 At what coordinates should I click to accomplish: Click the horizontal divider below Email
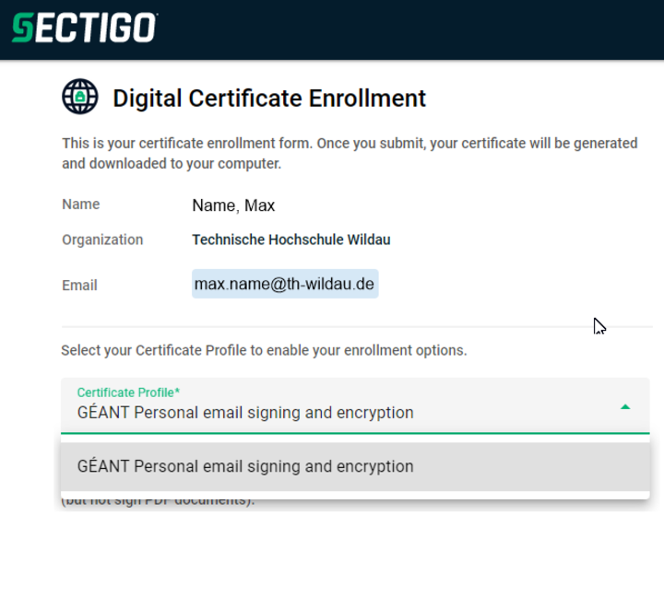357,327
